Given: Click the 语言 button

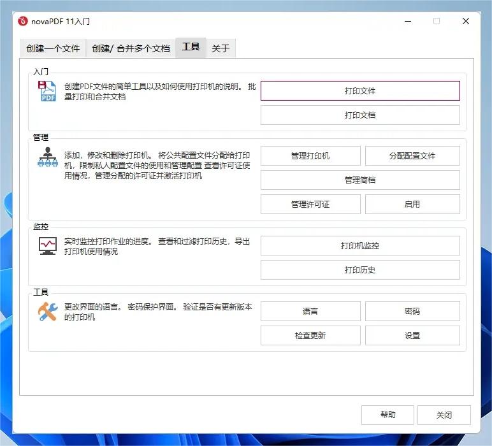Looking at the screenshot, I should pyautogui.click(x=310, y=312).
